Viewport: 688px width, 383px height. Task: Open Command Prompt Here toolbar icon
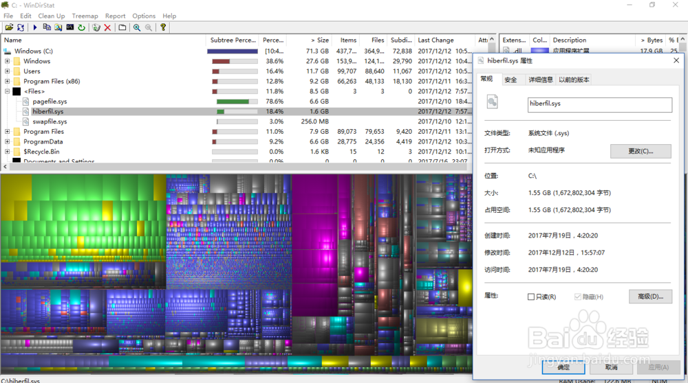tap(69, 27)
